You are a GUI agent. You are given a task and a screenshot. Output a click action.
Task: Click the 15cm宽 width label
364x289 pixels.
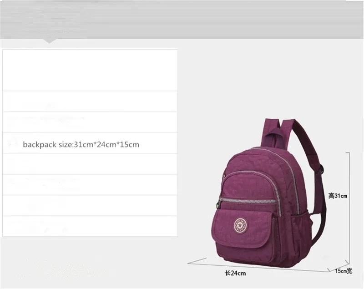[x=344, y=271]
